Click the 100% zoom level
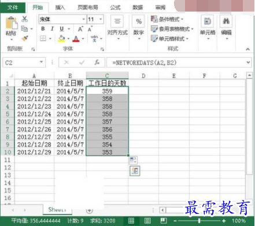 239,221
